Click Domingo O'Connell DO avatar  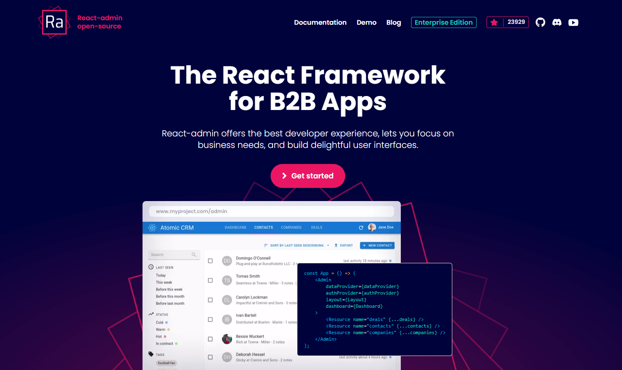[x=227, y=261]
